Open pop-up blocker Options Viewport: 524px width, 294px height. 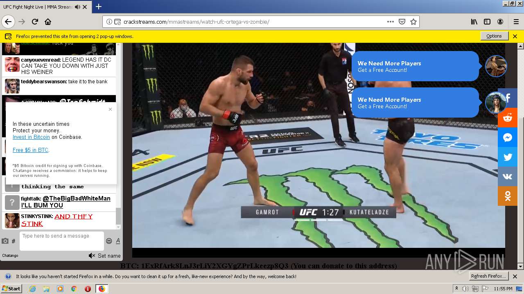tap(494, 36)
